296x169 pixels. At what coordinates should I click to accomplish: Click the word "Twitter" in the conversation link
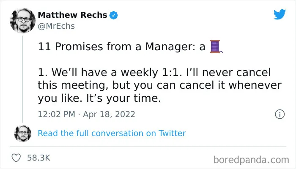point(172,133)
